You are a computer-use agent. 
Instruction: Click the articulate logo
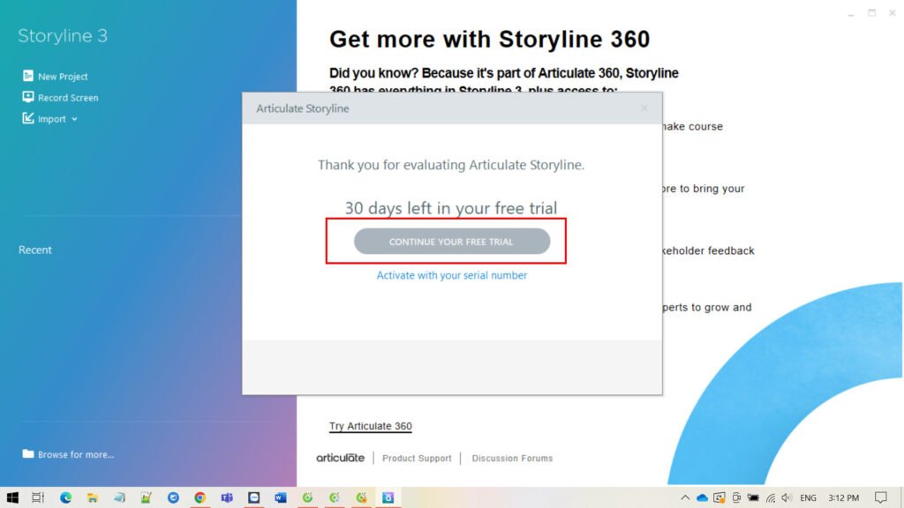pyautogui.click(x=340, y=458)
